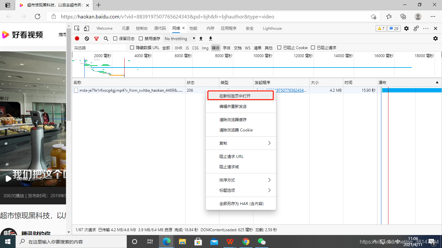Click the video play button
Screen dimensions: 442x248
click(8, 178)
